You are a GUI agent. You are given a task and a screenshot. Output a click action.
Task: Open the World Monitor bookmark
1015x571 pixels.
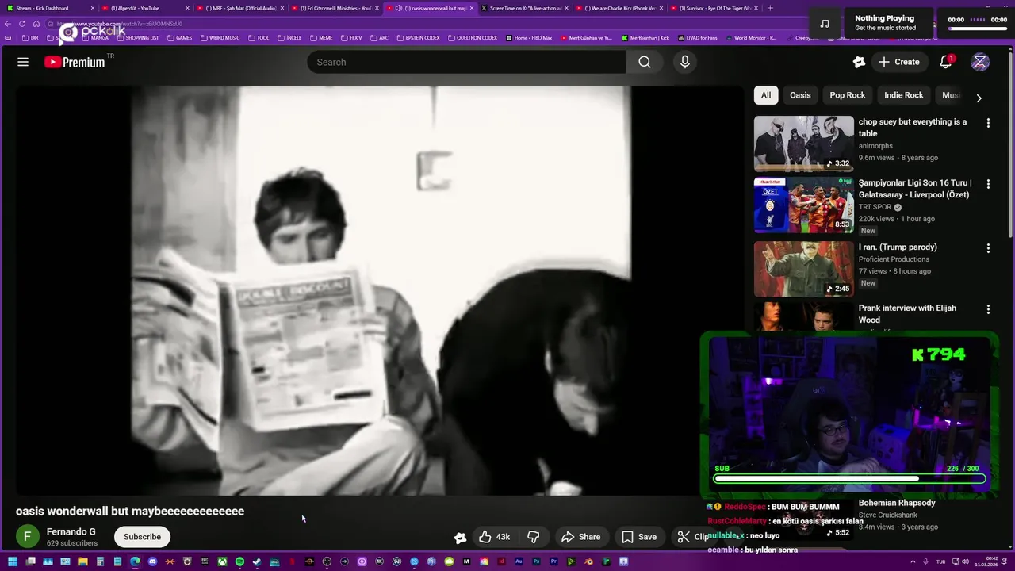(x=750, y=37)
